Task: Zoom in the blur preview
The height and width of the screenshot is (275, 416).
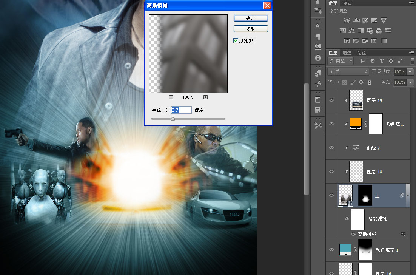Action: (x=205, y=97)
